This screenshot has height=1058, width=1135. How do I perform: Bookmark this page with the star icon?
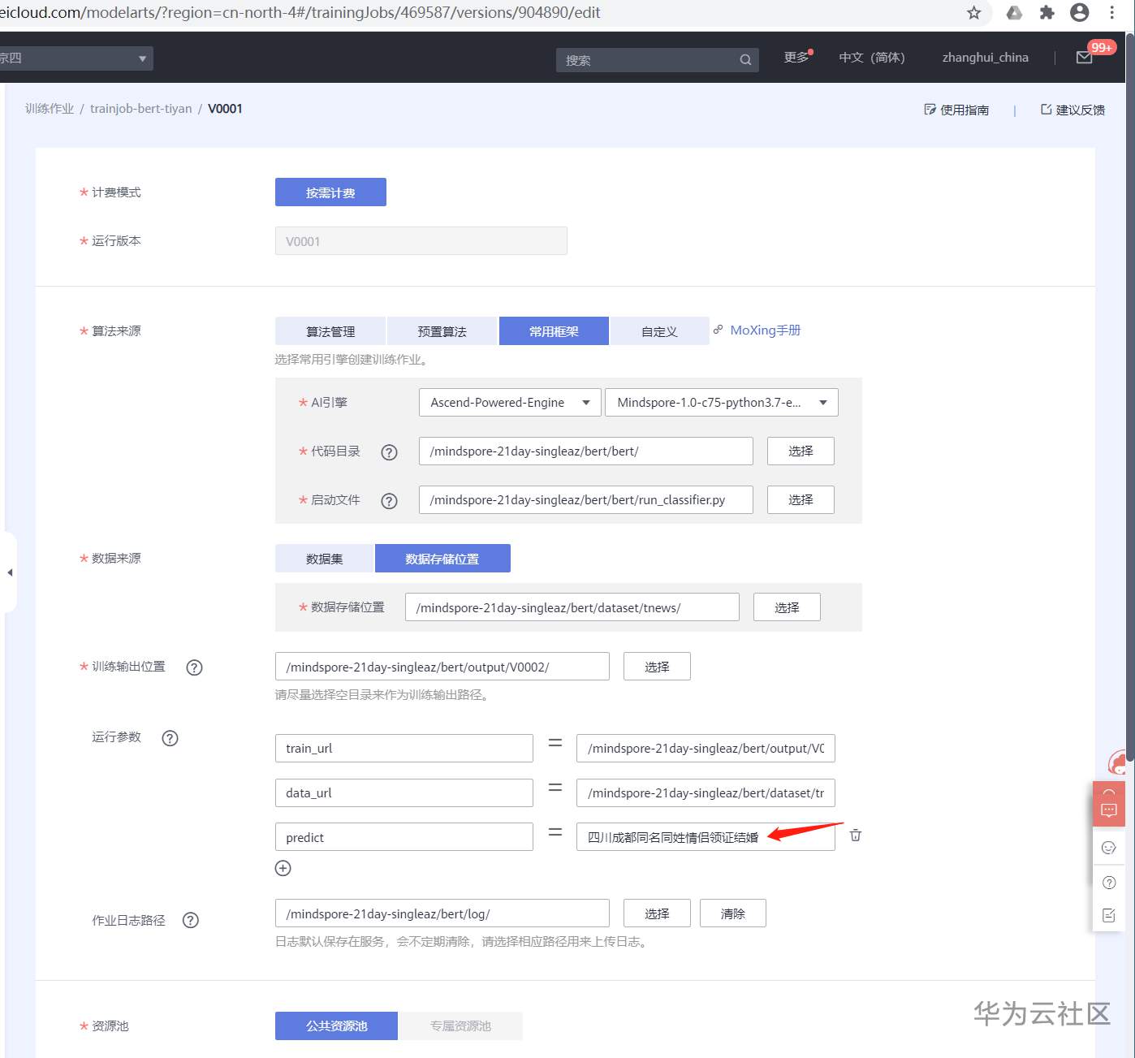coord(974,12)
